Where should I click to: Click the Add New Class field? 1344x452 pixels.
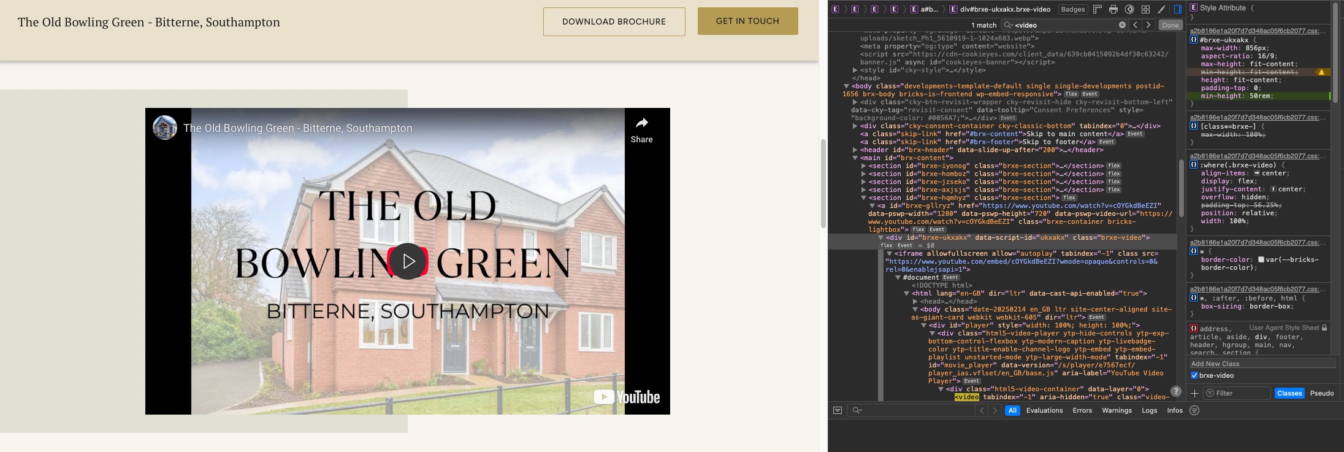[1262, 364]
